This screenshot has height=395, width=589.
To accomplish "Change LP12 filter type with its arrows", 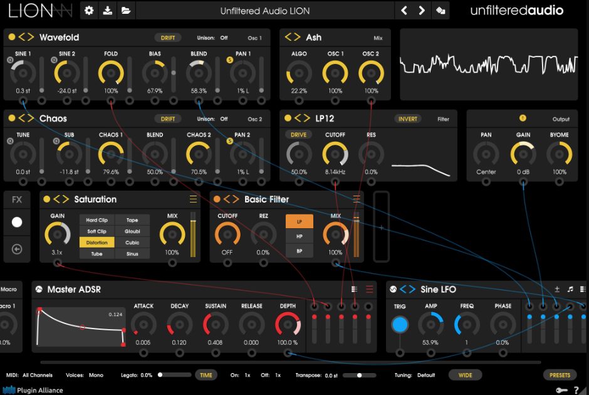I will coord(302,118).
